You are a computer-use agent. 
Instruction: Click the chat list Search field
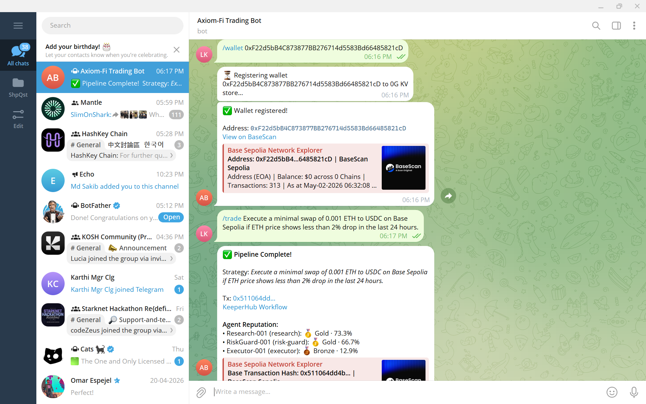pyautogui.click(x=112, y=26)
